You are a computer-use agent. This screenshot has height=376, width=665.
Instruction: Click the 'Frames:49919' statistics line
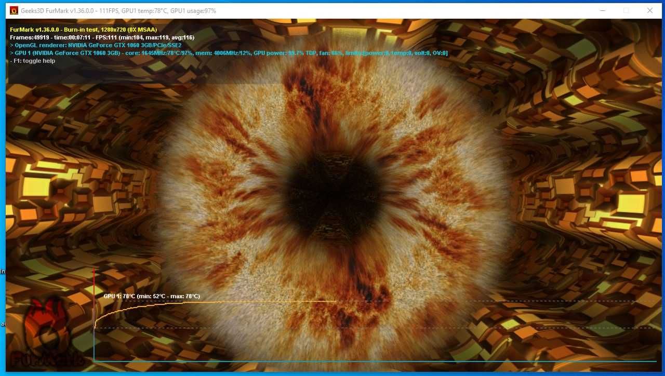tap(102, 37)
